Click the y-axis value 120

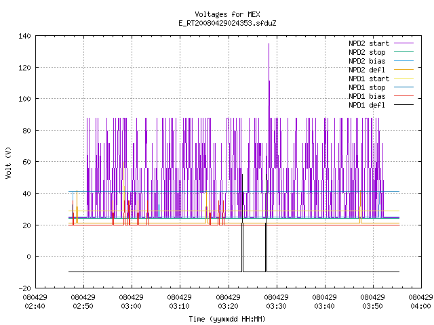(x=24, y=68)
